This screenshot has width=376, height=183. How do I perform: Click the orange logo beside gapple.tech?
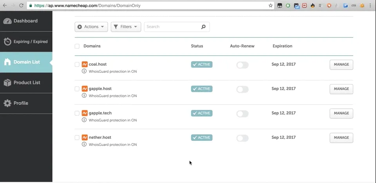85,113
